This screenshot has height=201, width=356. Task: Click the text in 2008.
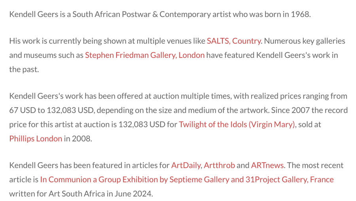point(77,138)
